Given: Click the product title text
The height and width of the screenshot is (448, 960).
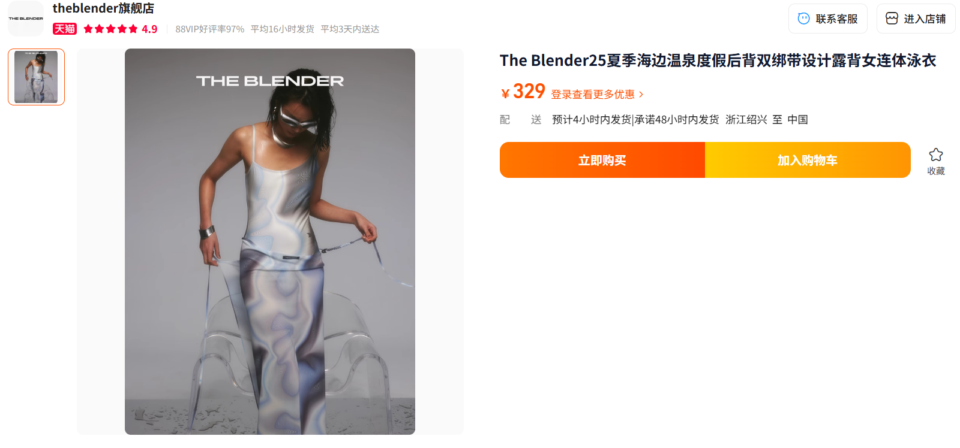Looking at the screenshot, I should tap(718, 60).
